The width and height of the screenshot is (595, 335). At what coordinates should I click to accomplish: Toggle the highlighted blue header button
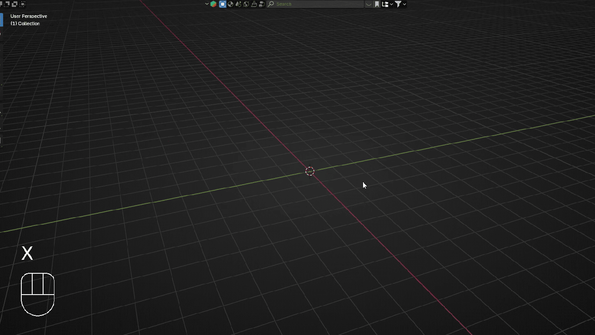point(222,4)
